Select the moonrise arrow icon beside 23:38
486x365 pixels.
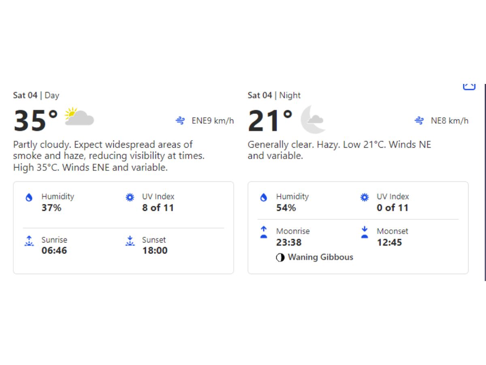pyautogui.click(x=263, y=232)
